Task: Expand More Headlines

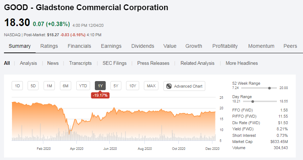Action: click(x=242, y=63)
